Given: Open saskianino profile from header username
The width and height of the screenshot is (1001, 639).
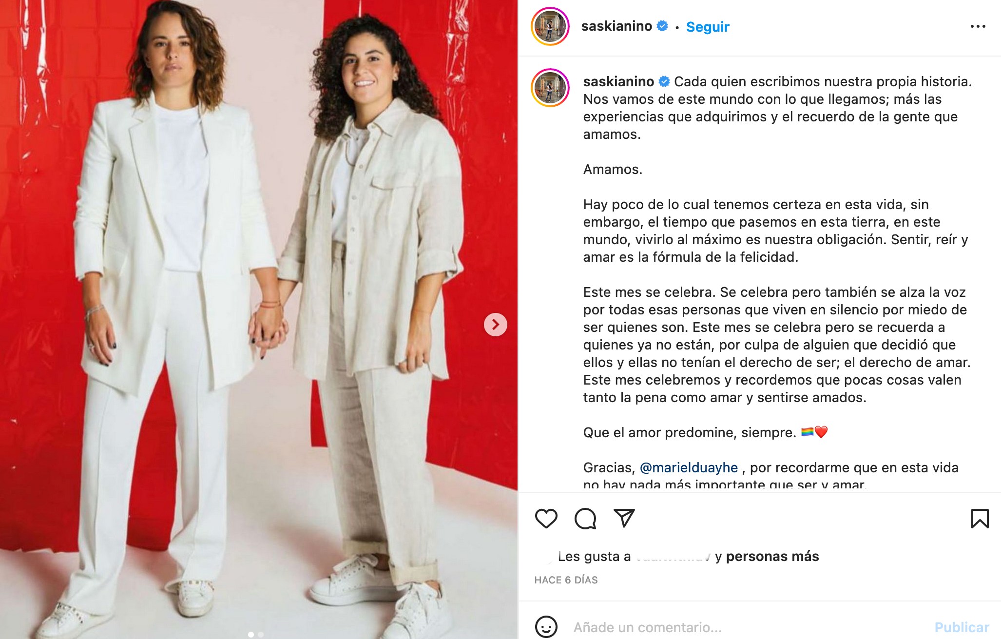Looking at the screenshot, I should [x=616, y=26].
